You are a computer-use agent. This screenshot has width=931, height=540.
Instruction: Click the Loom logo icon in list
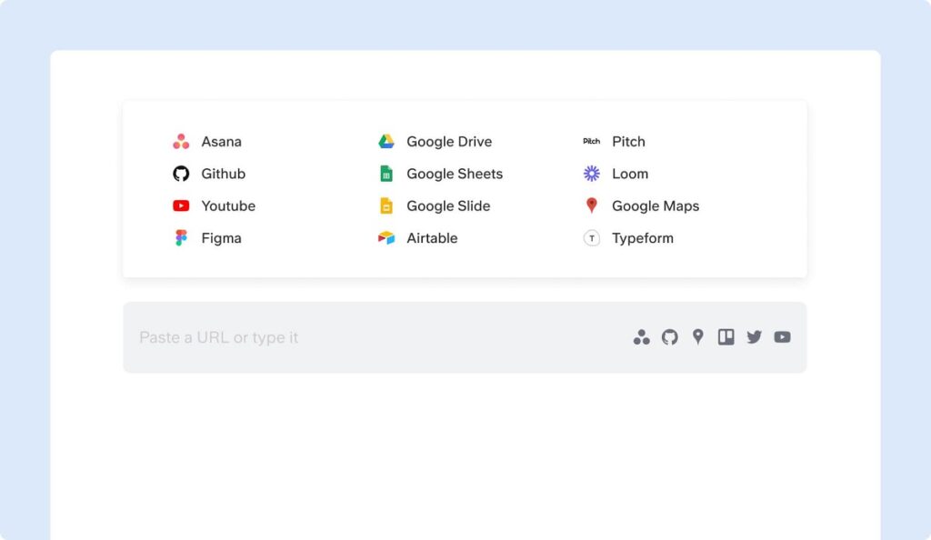[x=592, y=174]
